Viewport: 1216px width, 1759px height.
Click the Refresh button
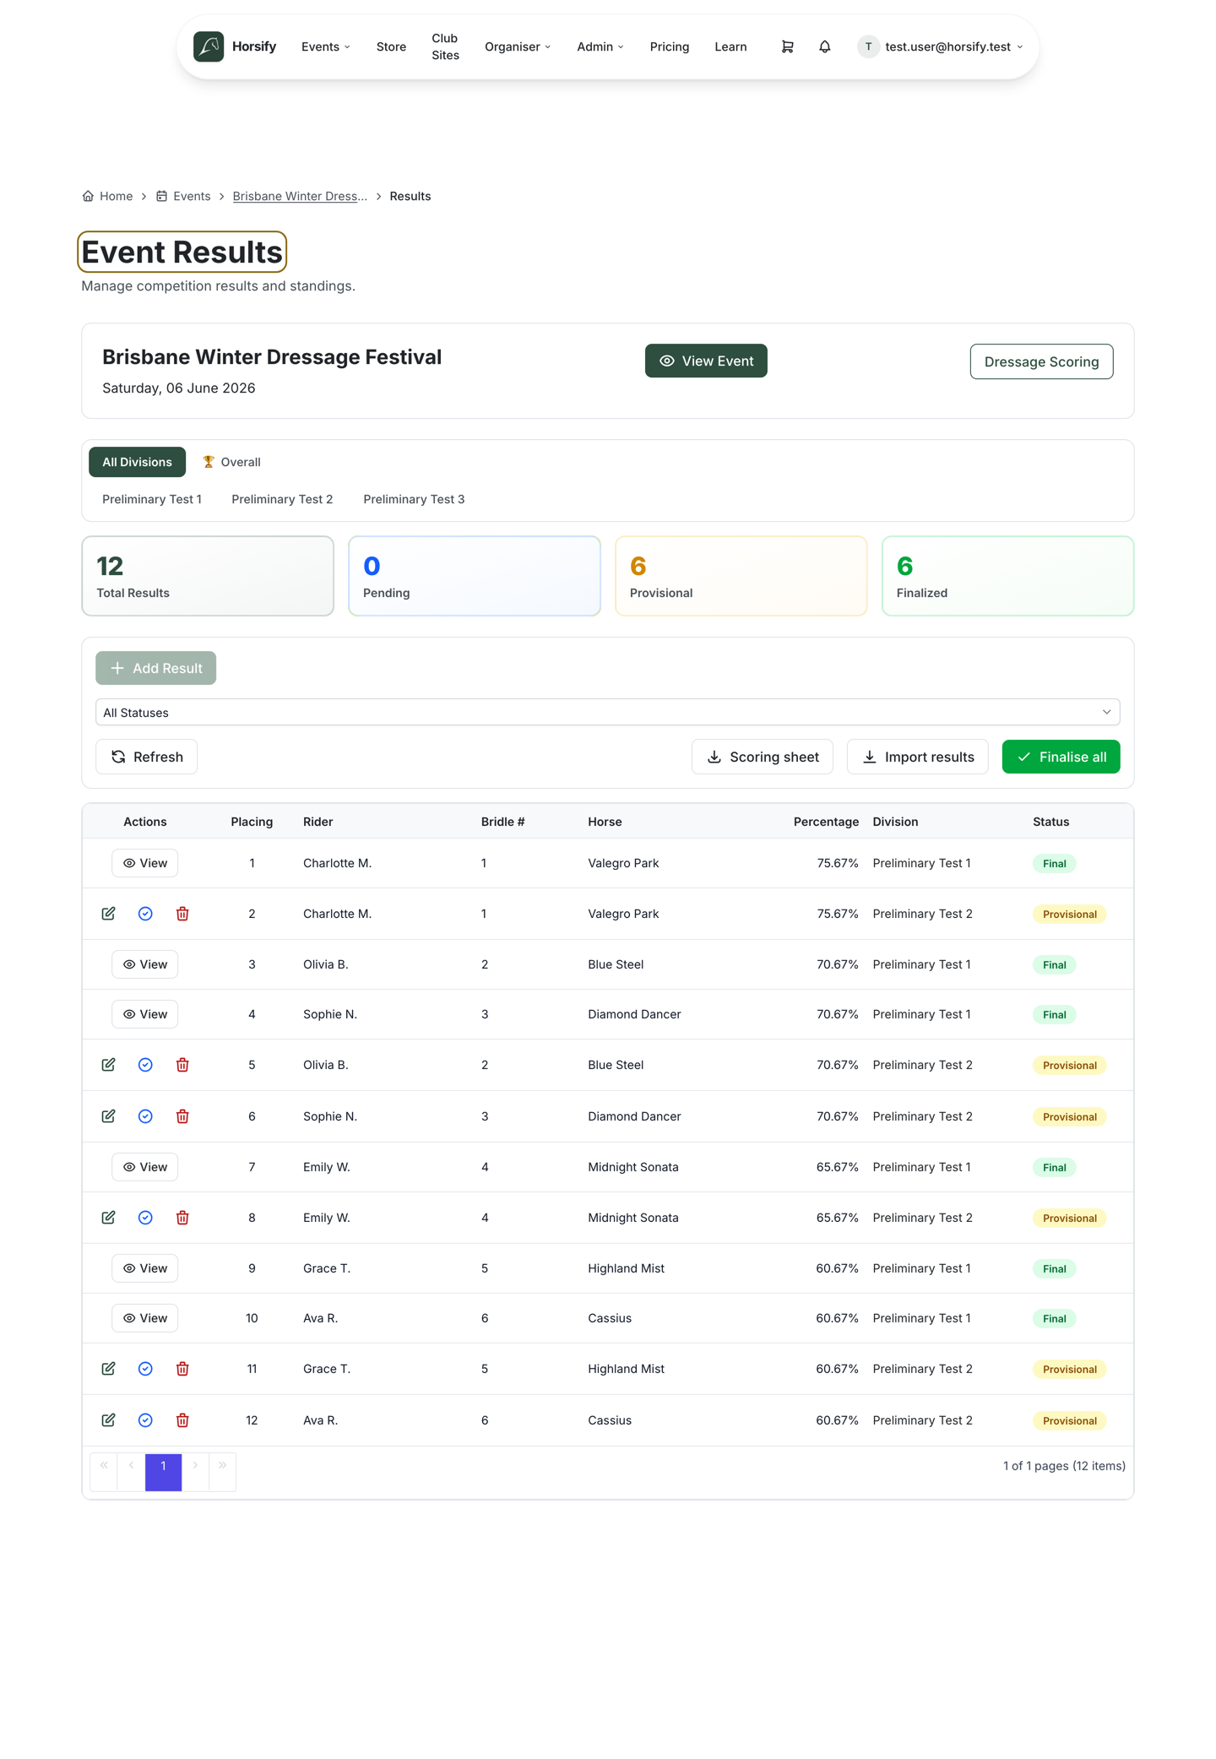[146, 757]
